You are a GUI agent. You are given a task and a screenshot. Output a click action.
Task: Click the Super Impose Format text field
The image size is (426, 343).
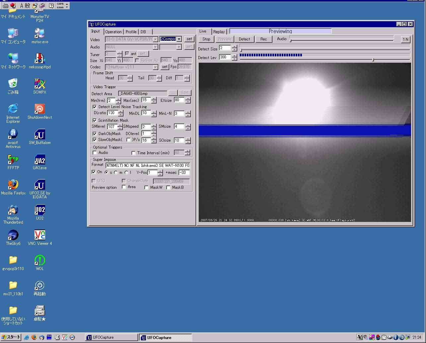[x=148, y=165]
